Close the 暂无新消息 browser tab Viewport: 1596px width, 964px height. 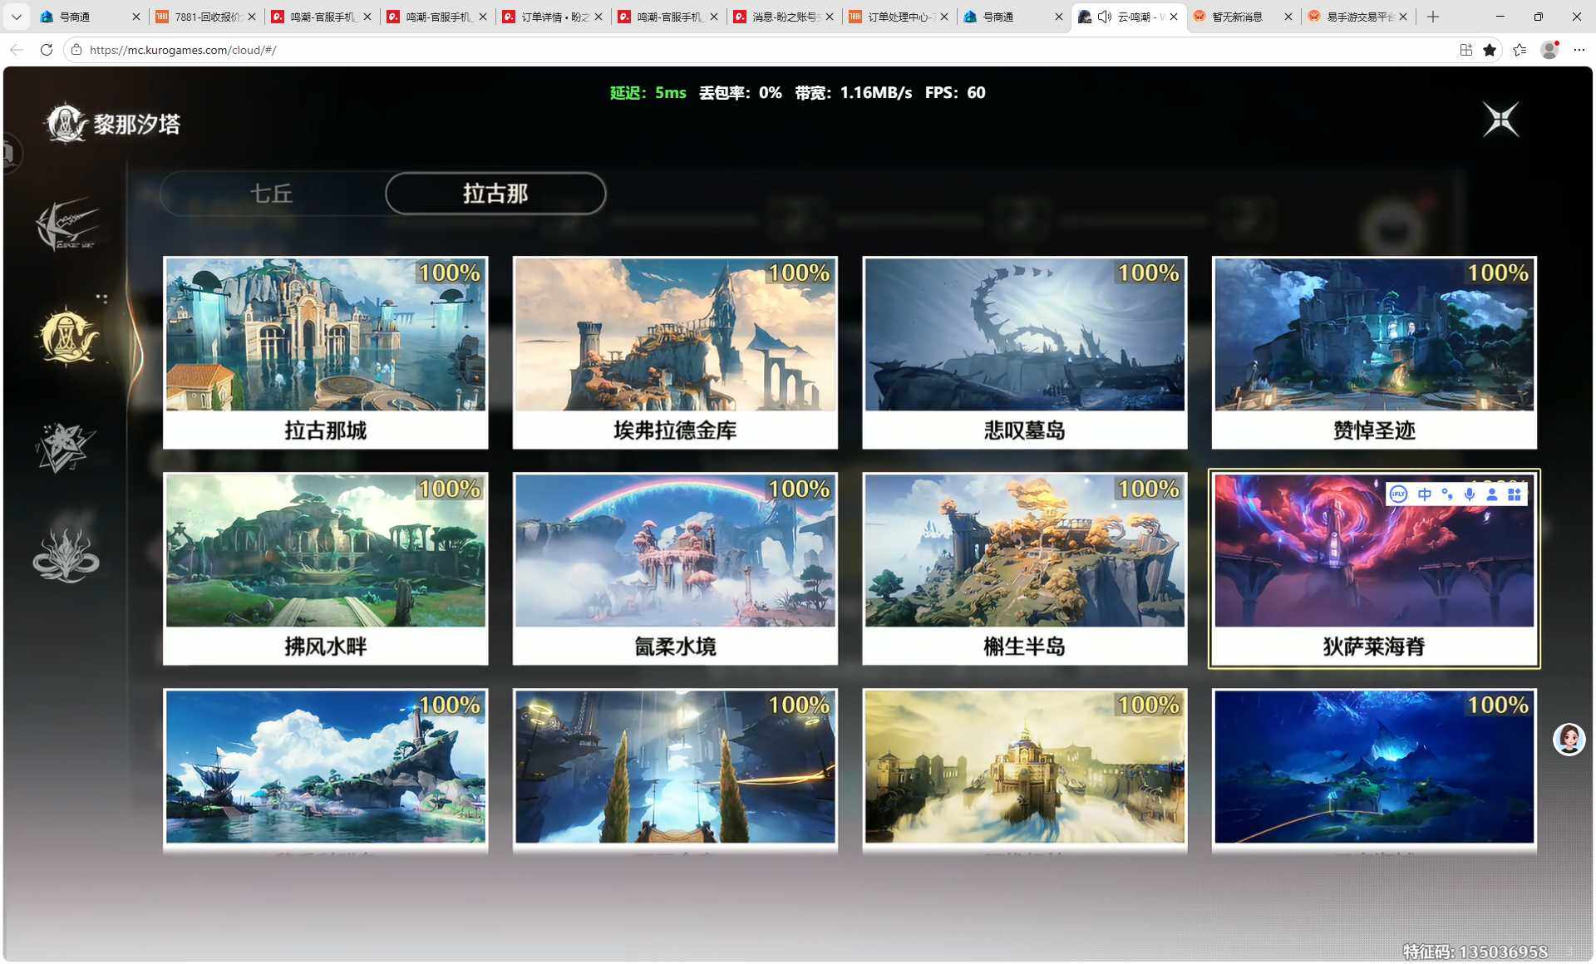pyautogui.click(x=1288, y=17)
